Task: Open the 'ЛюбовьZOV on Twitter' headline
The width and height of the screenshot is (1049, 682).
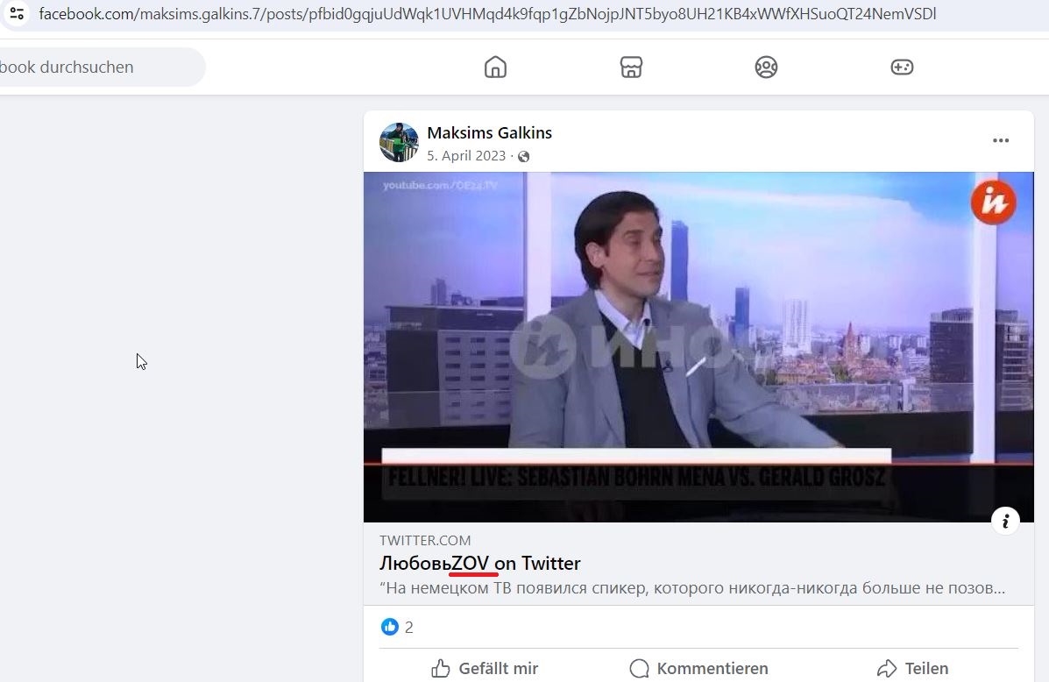Action: (479, 564)
